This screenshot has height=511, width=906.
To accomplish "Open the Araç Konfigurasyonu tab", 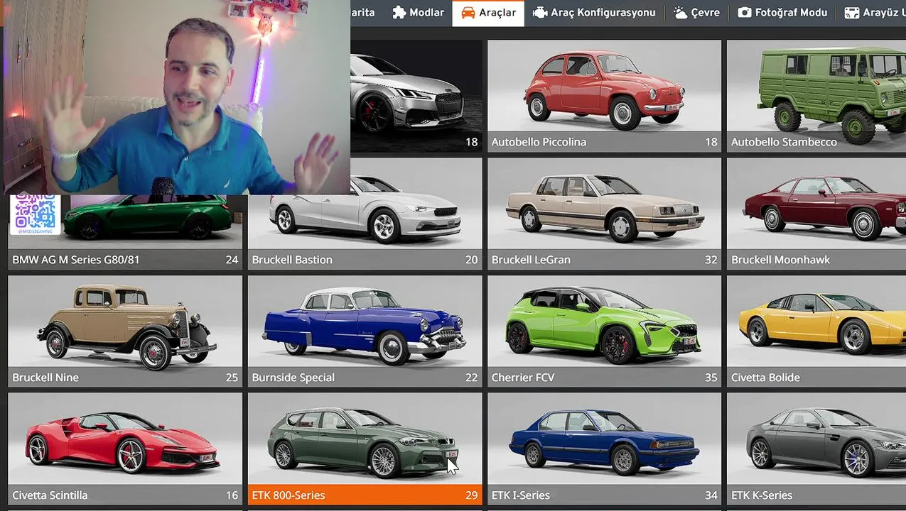I will coord(594,13).
